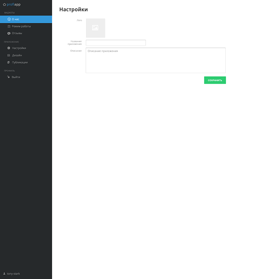Screen dimensions: 254x279
Task: Focus the Описание приложения text area
Action: tap(155, 60)
